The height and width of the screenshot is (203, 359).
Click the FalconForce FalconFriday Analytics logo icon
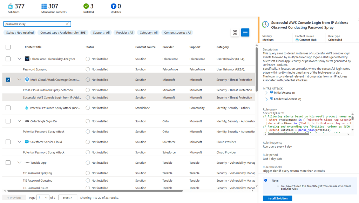click(27, 59)
